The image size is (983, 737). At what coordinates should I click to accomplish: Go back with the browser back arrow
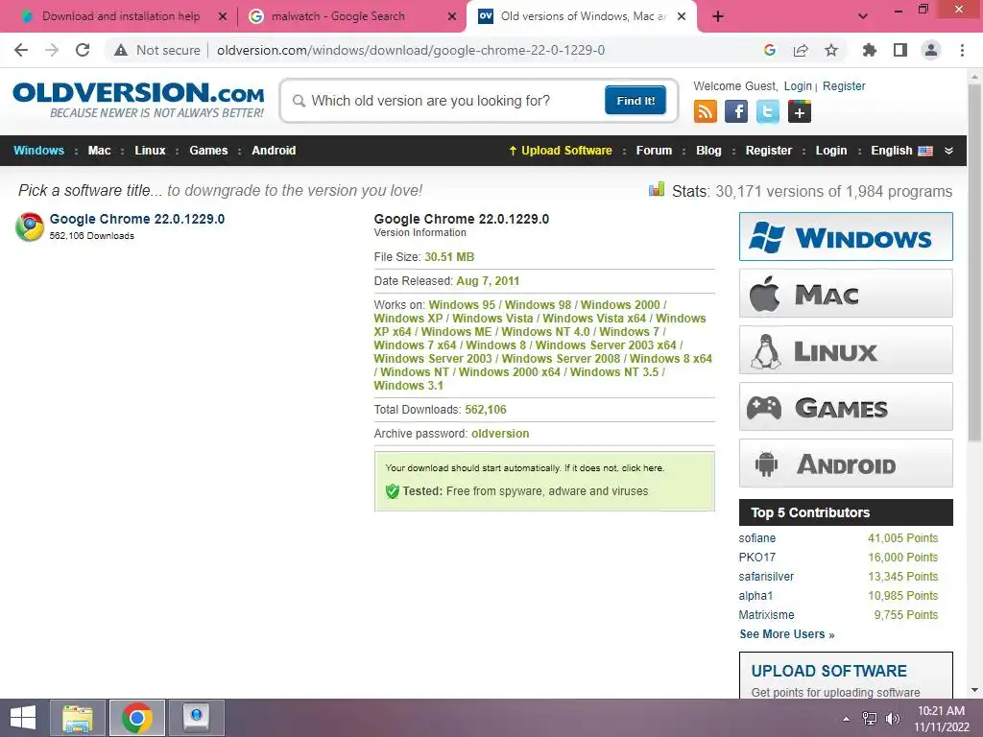21,50
